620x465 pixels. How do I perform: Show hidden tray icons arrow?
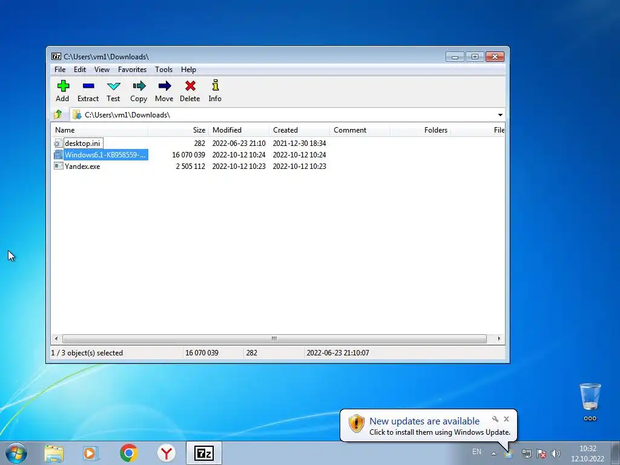[x=493, y=453]
